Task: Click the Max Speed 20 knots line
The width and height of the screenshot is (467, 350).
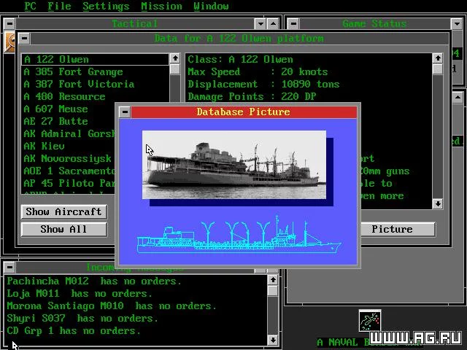Action: (x=258, y=71)
